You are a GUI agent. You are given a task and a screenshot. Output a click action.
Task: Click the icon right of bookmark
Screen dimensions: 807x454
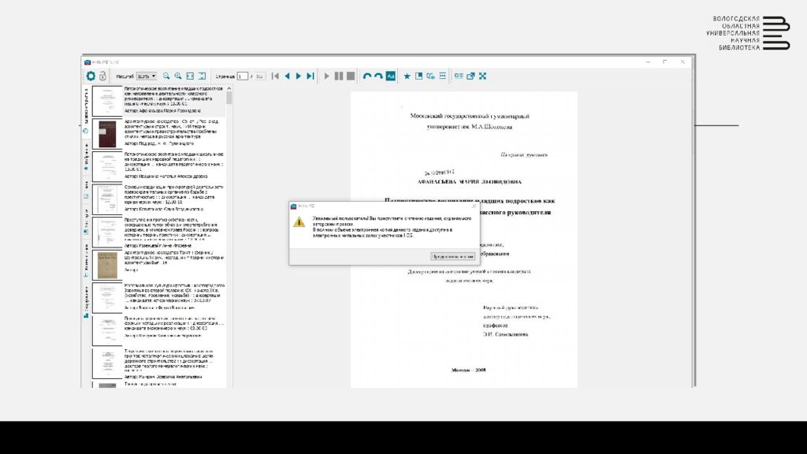pyautogui.click(x=431, y=76)
